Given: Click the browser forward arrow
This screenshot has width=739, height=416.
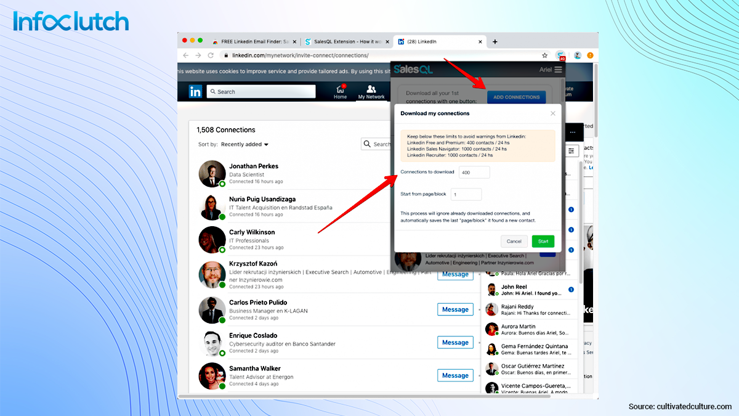Looking at the screenshot, I should click(x=198, y=55).
